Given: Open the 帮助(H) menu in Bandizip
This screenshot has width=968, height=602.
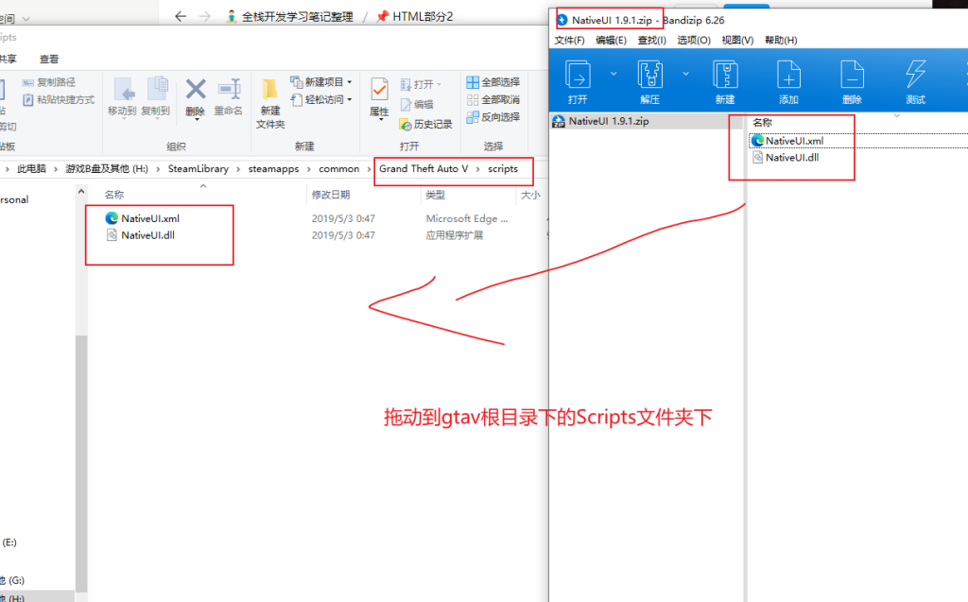Looking at the screenshot, I should (780, 40).
